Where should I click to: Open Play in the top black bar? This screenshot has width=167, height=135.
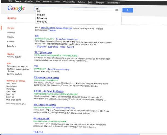(x=38, y=1)
